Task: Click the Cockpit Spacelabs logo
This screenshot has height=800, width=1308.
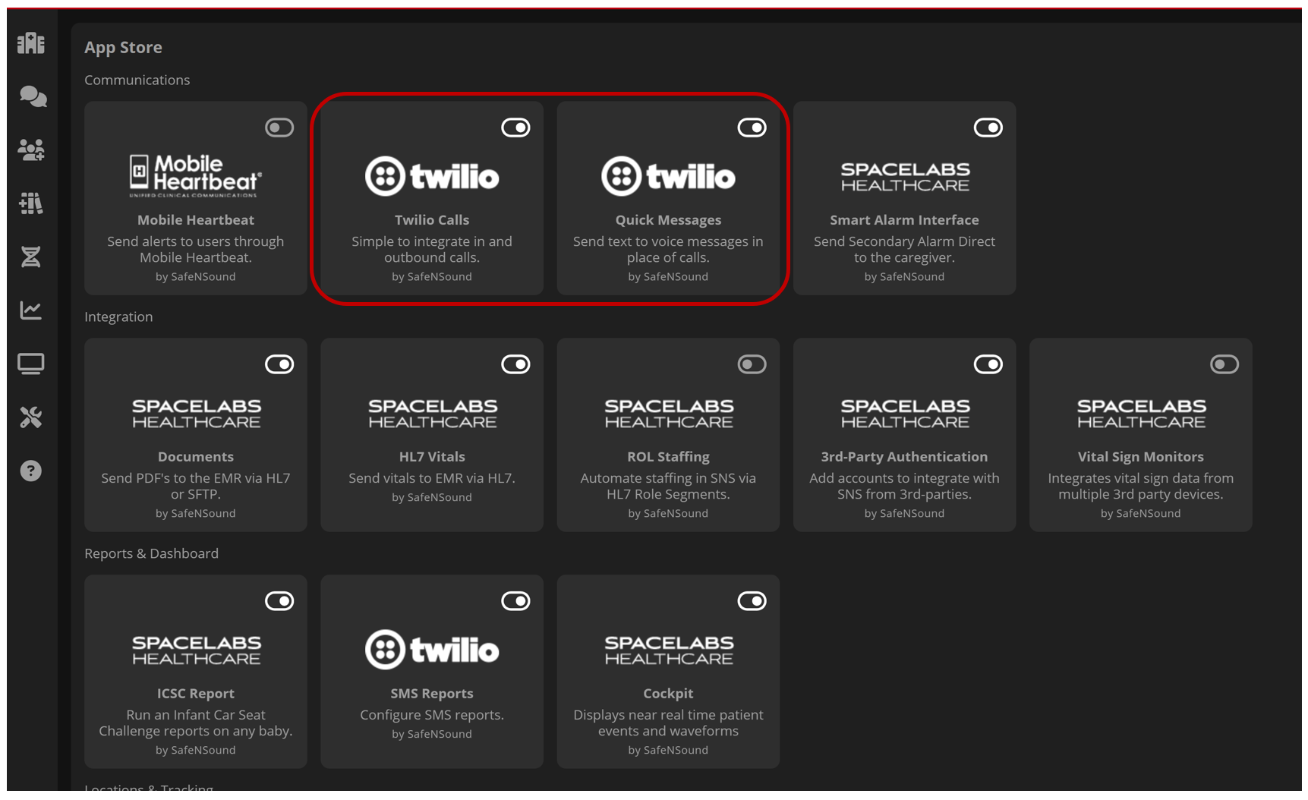Action: click(668, 650)
